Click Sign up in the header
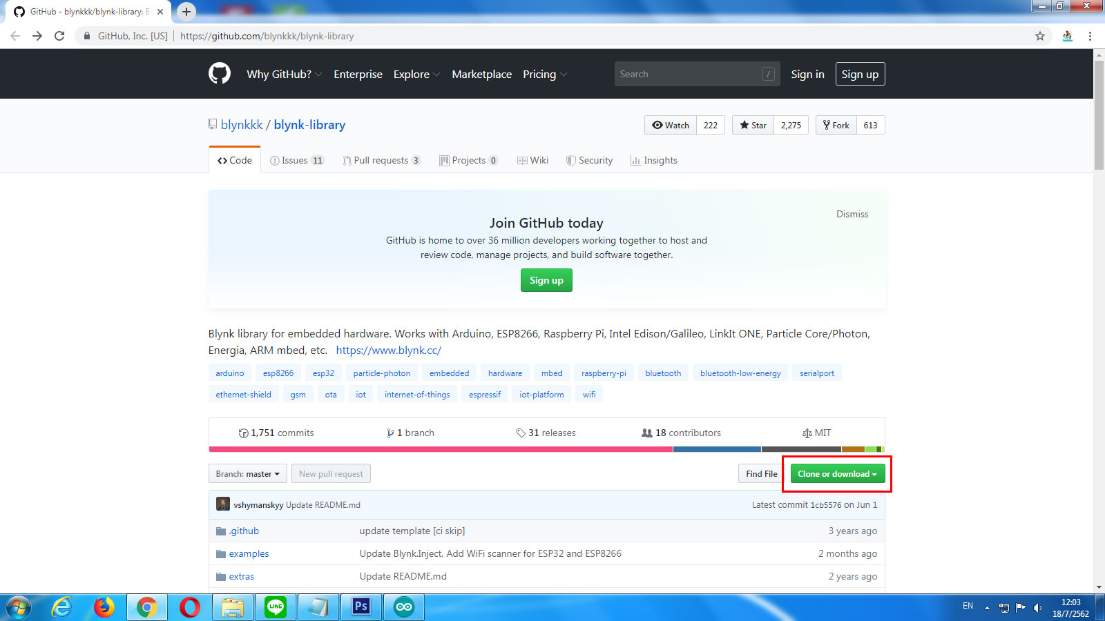The image size is (1105, 621). [x=860, y=74]
